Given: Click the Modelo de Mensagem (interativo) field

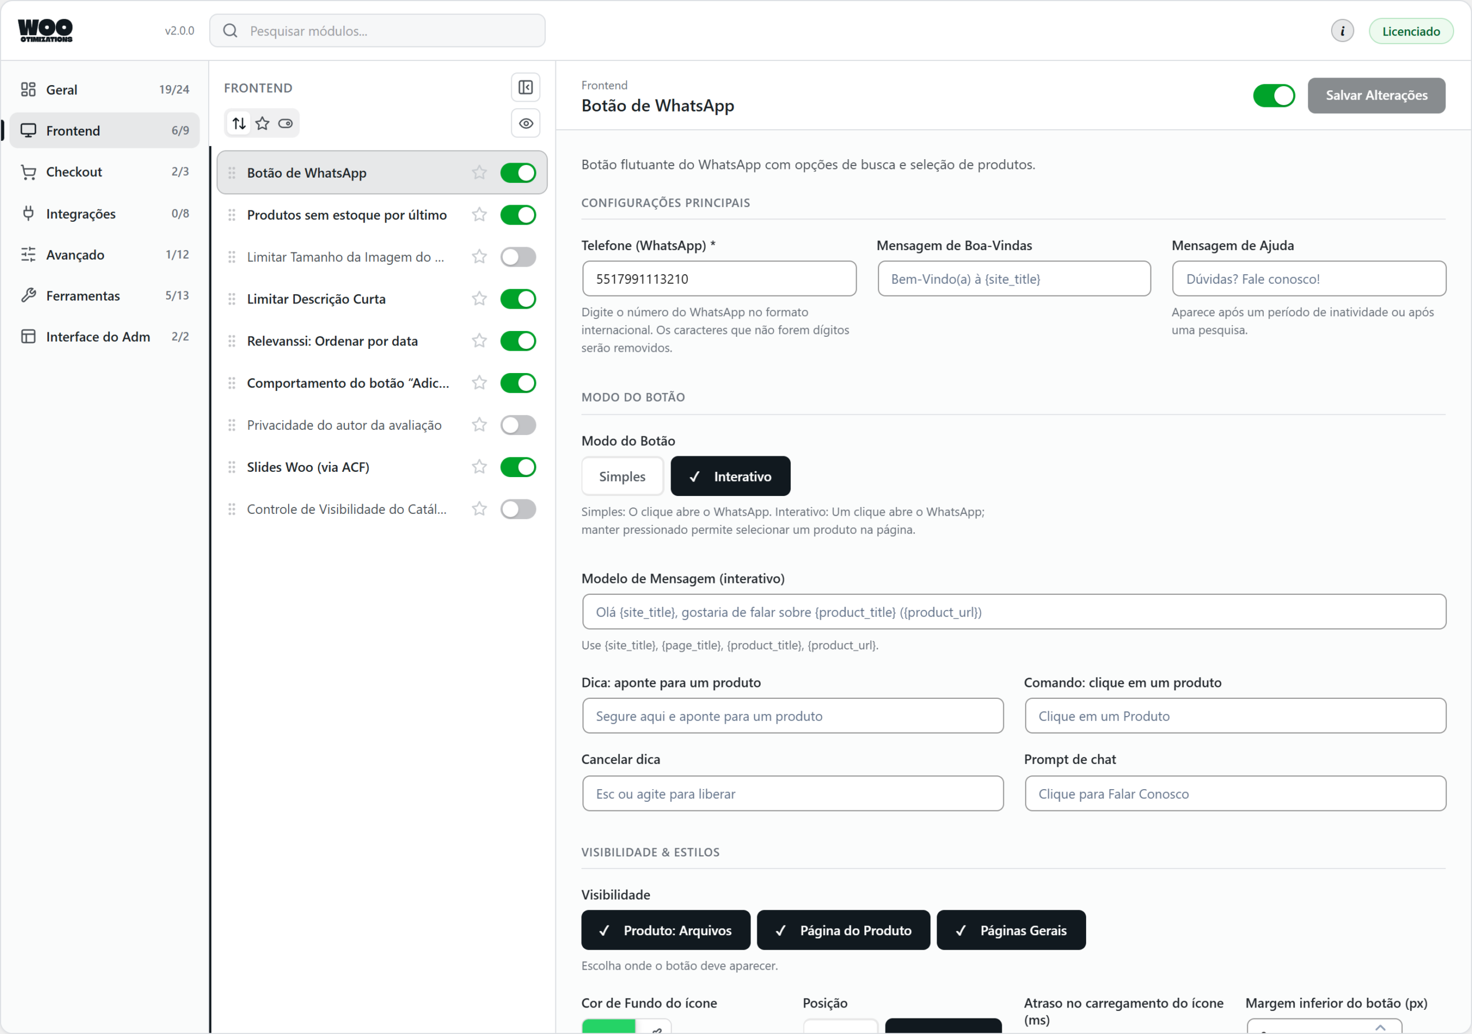Looking at the screenshot, I should click(1014, 612).
